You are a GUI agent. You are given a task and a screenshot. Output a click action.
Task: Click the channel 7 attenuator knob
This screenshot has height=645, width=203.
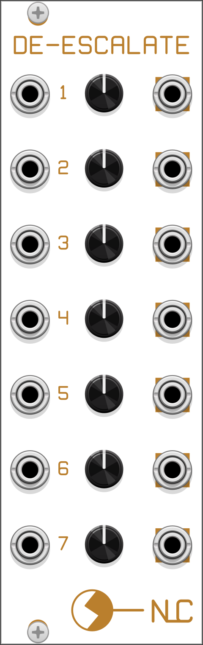(x=104, y=544)
